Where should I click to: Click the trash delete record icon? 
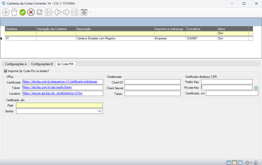(14, 13)
